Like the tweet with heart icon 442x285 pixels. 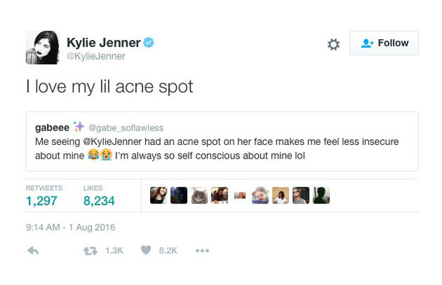(146, 250)
